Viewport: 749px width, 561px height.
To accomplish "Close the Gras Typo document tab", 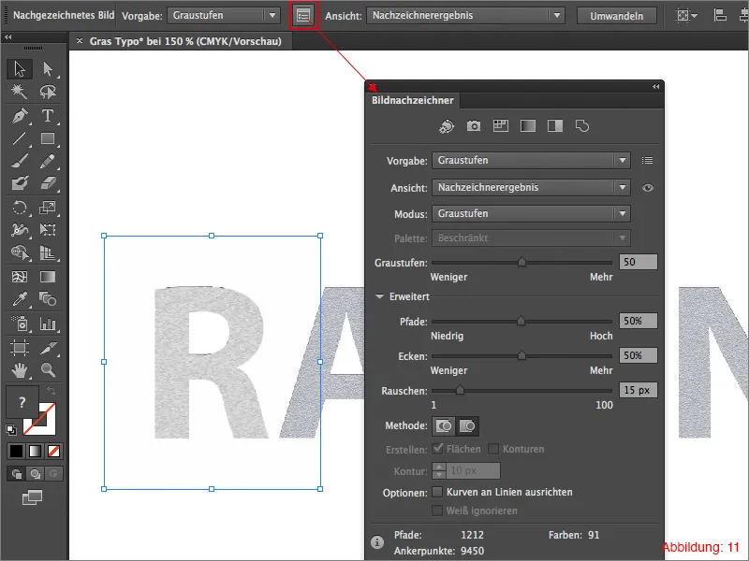I will [x=80, y=41].
